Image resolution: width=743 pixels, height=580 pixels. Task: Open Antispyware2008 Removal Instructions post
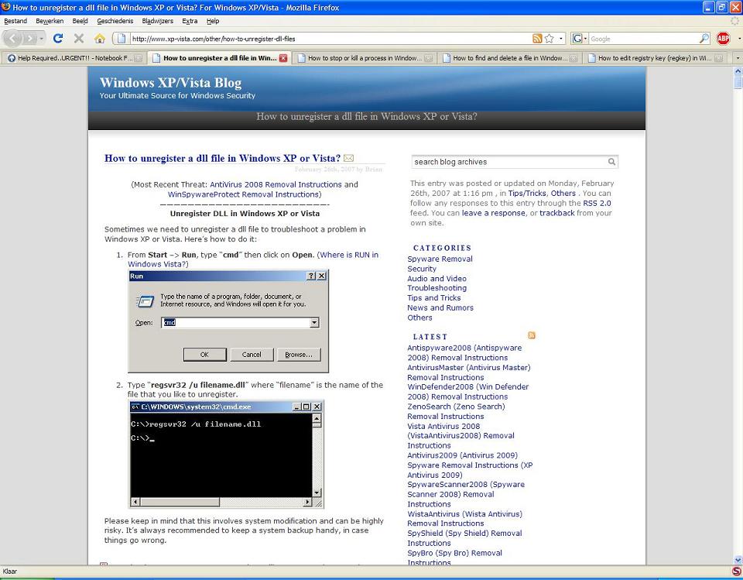click(x=464, y=352)
